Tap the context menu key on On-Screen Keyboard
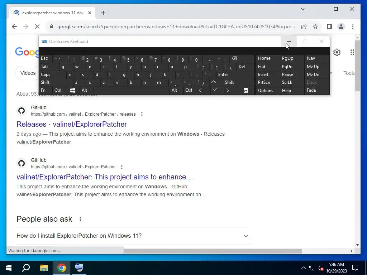Image resolution: width=367 pixels, height=275 pixels. tap(246, 91)
